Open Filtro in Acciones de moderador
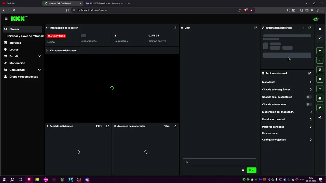 (x=166, y=126)
